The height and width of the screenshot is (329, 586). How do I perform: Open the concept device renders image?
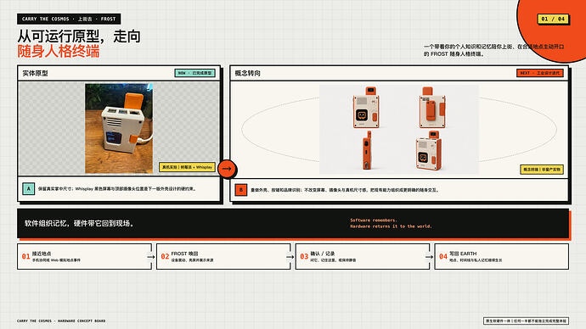coord(399,130)
